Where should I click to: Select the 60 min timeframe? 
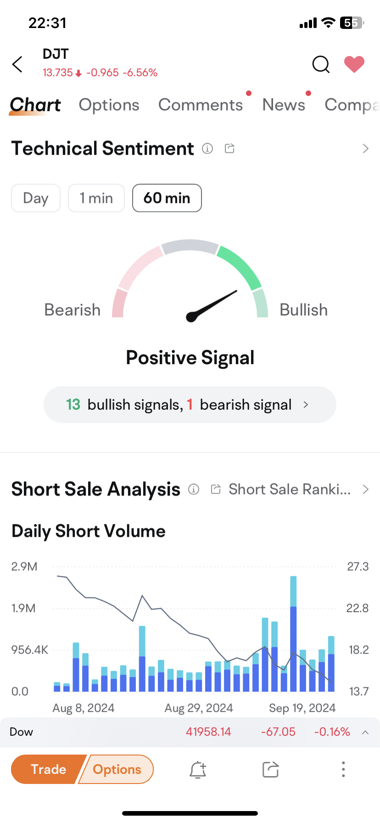click(167, 198)
